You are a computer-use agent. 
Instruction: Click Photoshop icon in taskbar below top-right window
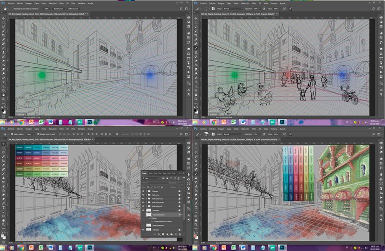(x=282, y=122)
